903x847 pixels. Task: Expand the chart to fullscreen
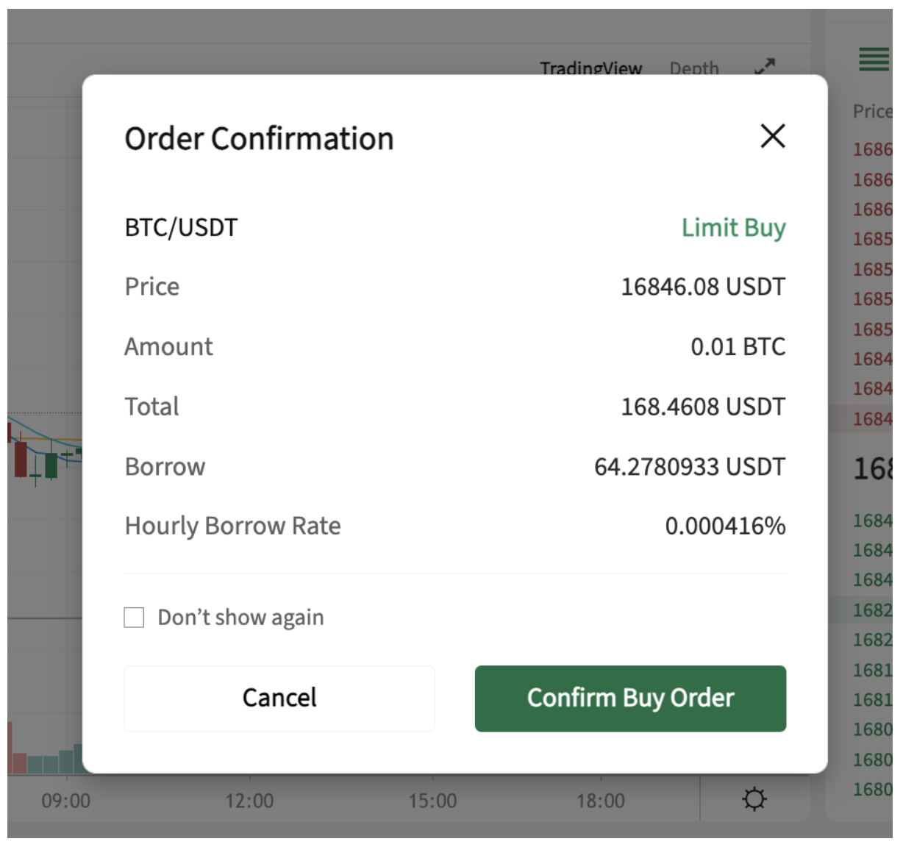click(x=765, y=67)
